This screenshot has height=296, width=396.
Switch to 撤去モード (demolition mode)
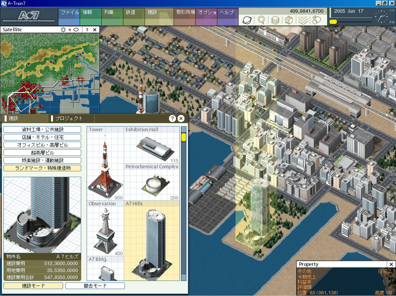(x=95, y=286)
